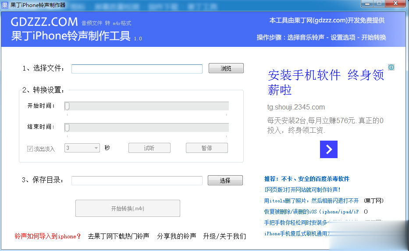Toggle the 淡出淡入 checkbox
Viewport: 409px width, 251px height.
(30, 148)
